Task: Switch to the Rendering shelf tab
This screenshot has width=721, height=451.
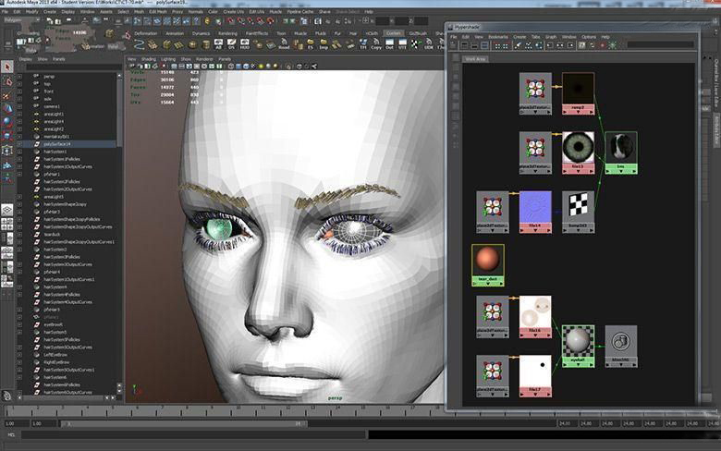Action: coord(227,33)
